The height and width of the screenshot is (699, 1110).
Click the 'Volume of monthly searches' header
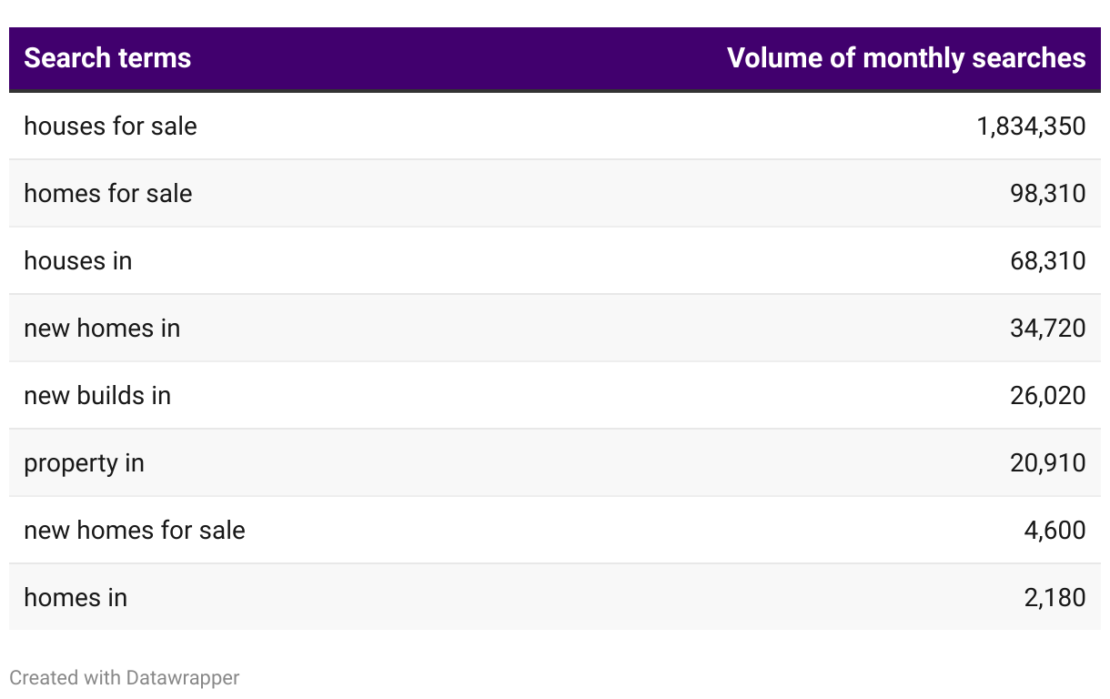(x=906, y=58)
